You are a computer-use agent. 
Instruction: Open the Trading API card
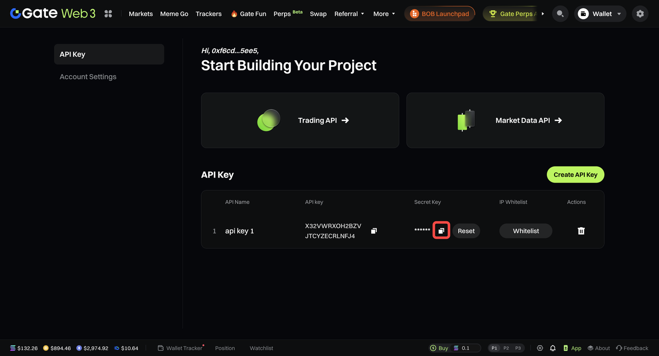[300, 120]
